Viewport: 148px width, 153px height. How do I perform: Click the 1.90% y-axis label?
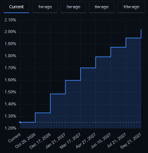(10, 44)
